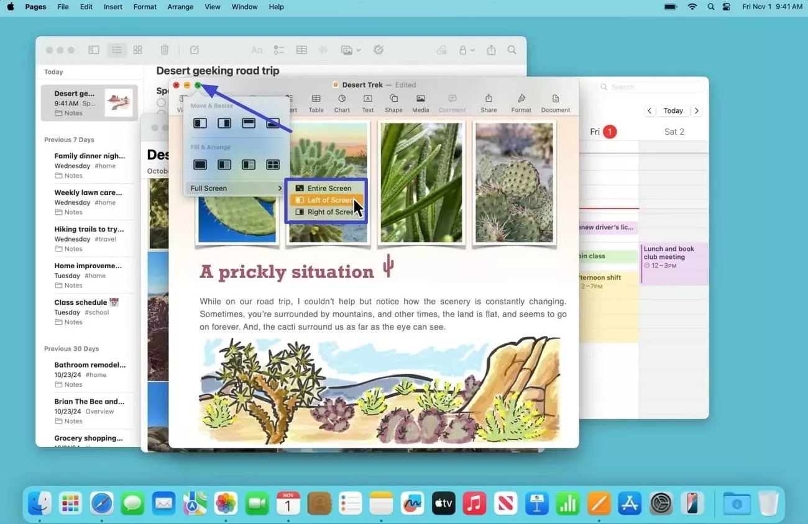Click the A prickly situation heading

[x=287, y=272]
